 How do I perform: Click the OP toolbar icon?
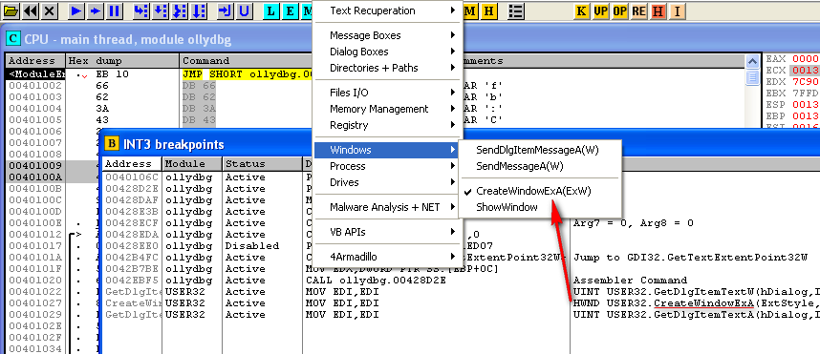(x=619, y=10)
